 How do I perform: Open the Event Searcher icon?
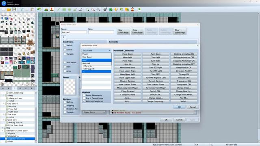coord(121,9)
